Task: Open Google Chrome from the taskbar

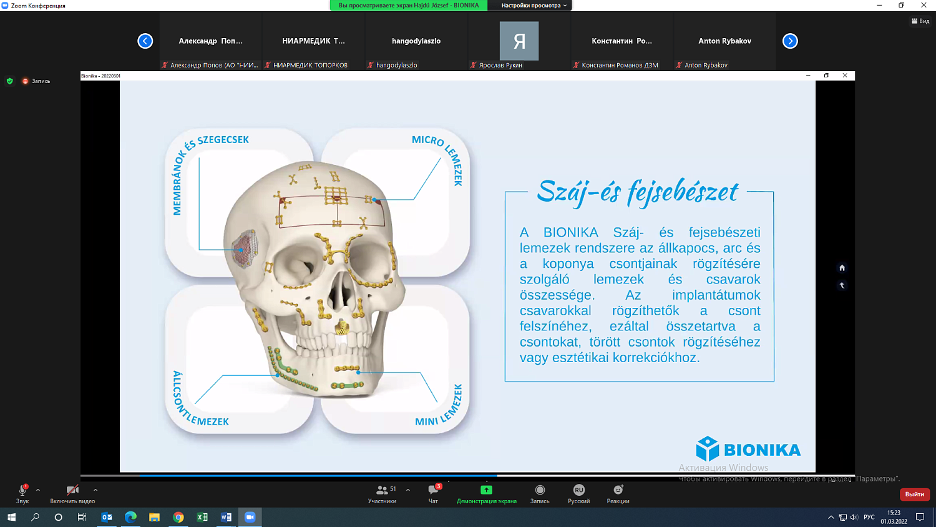Action: point(178,517)
